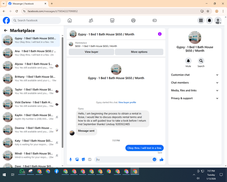Select the Messenger | Facebook tab
Screen dimensions: 227x182
click(x=27, y=4)
